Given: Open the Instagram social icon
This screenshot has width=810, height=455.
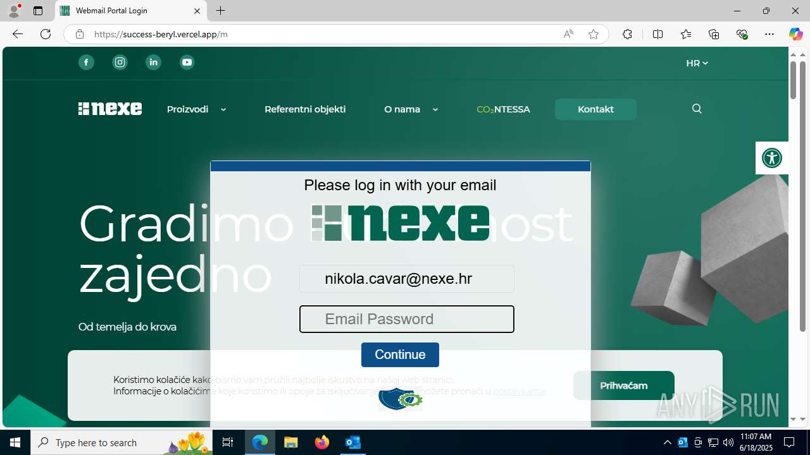Looking at the screenshot, I should pyautogui.click(x=120, y=62).
